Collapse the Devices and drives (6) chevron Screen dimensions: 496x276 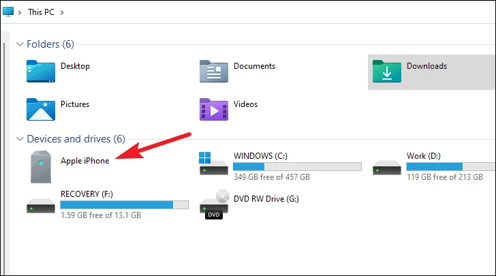click(x=20, y=138)
